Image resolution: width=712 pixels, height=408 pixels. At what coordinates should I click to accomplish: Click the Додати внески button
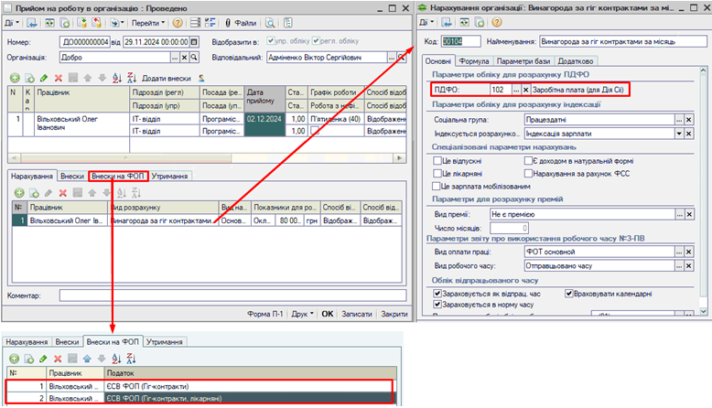tap(166, 80)
